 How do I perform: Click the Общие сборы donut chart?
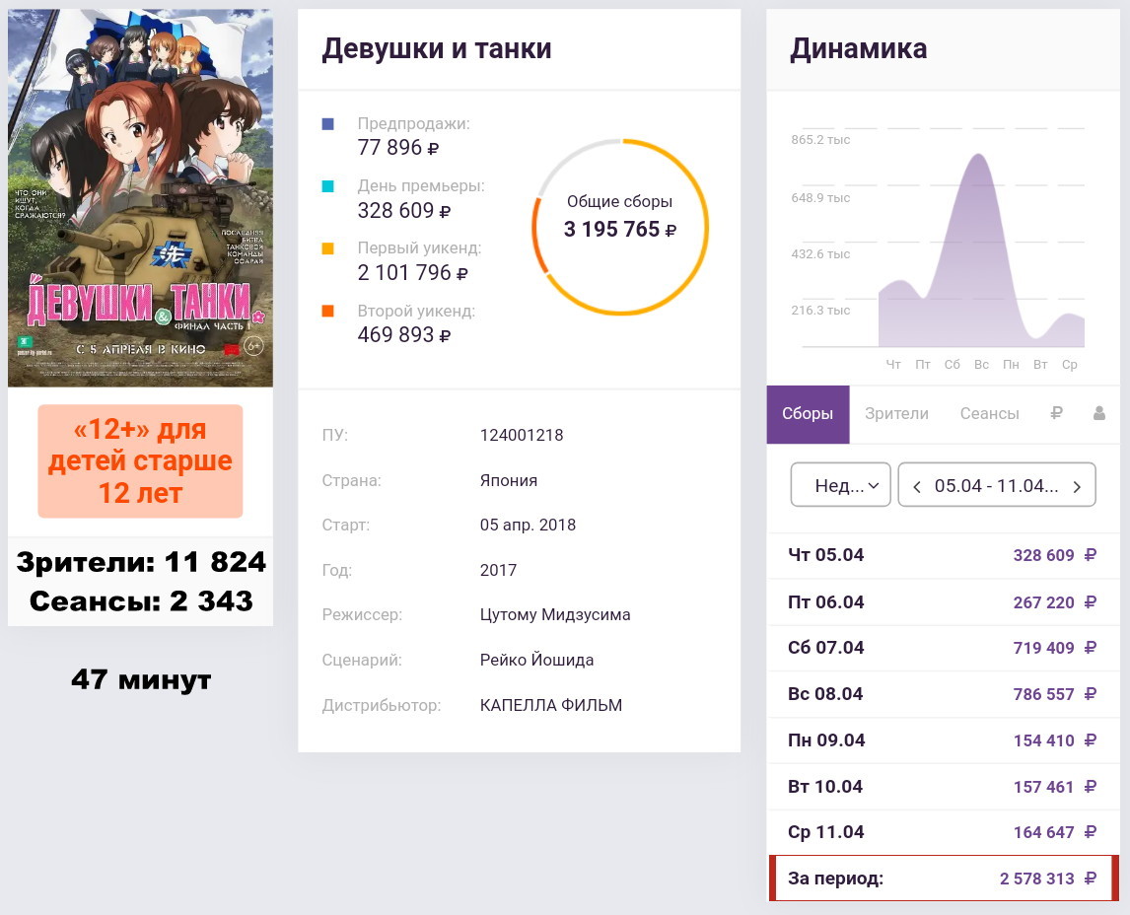pos(620,227)
